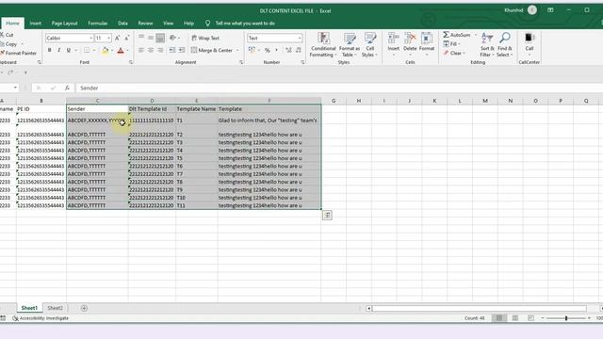This screenshot has width=603, height=339.
Task: Click the Quick Analysis icon below selection
Action: (327, 216)
